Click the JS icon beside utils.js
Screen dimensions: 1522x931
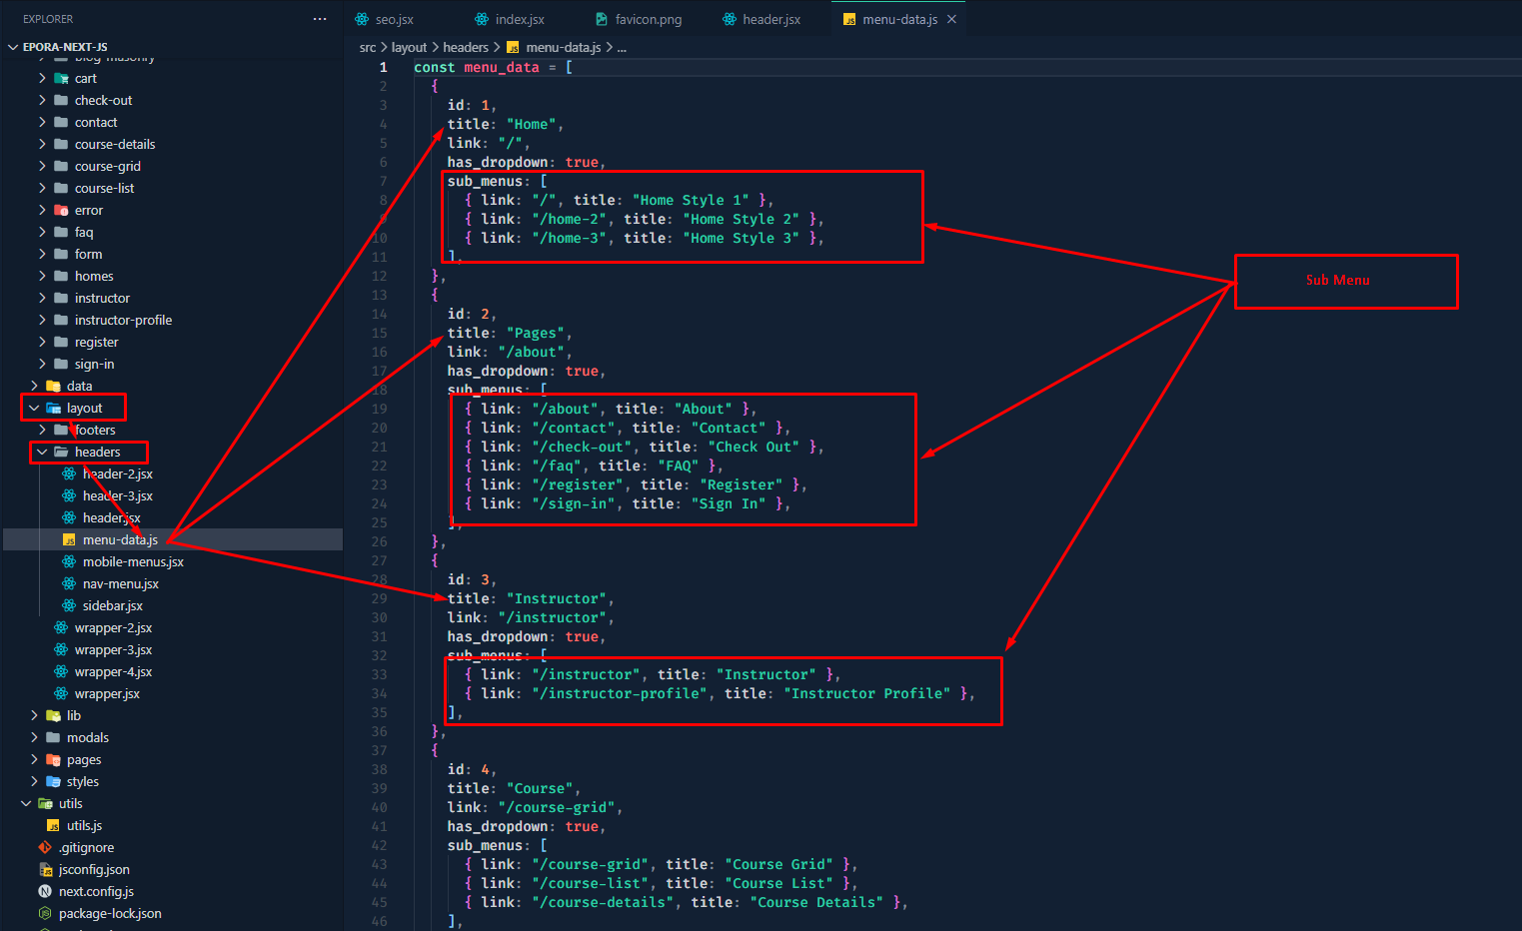tap(53, 825)
